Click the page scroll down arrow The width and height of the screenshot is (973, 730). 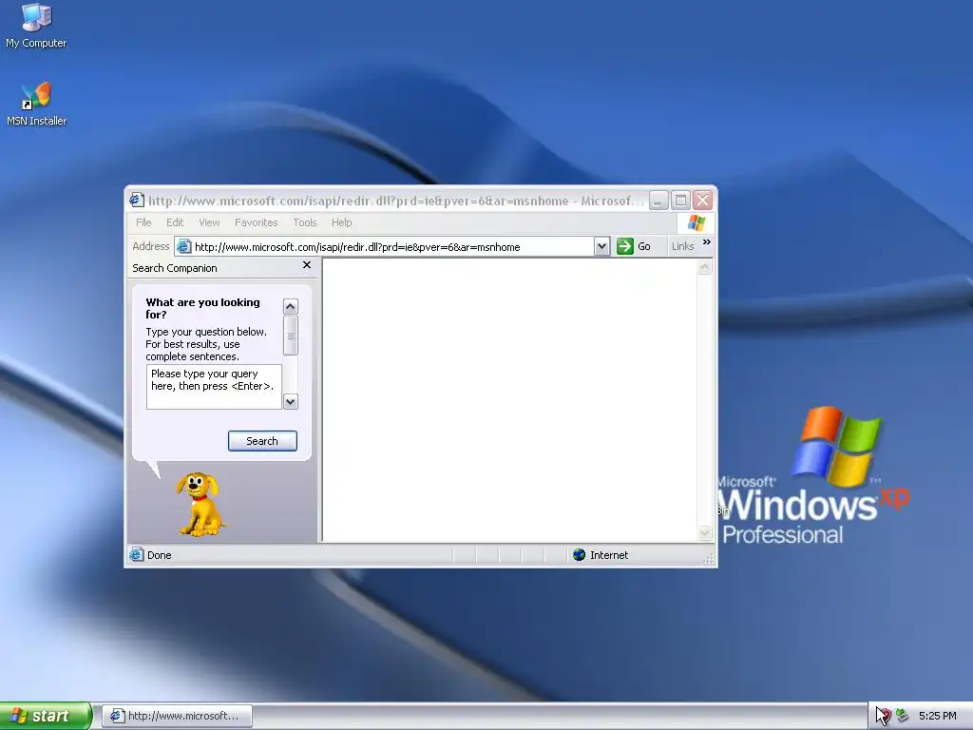[x=704, y=532]
